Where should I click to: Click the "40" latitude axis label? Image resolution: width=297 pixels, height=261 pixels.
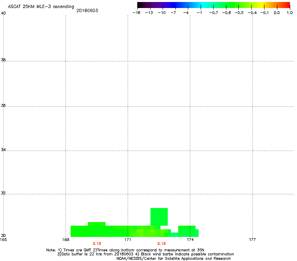[x=3, y=13]
